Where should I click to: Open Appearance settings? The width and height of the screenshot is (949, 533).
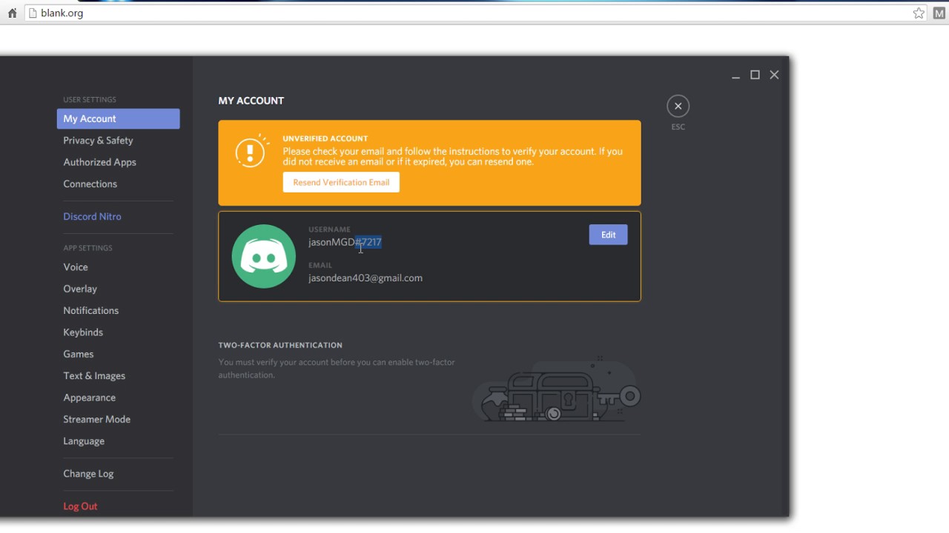pyautogui.click(x=89, y=398)
